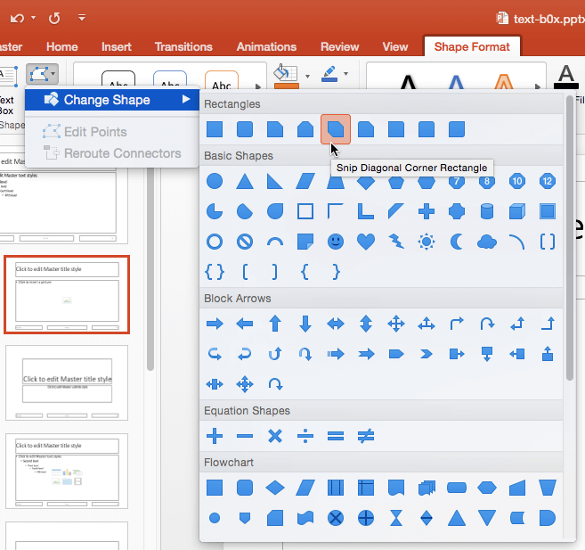Open the Customize Quick Access Toolbar dropdown

[82, 17]
